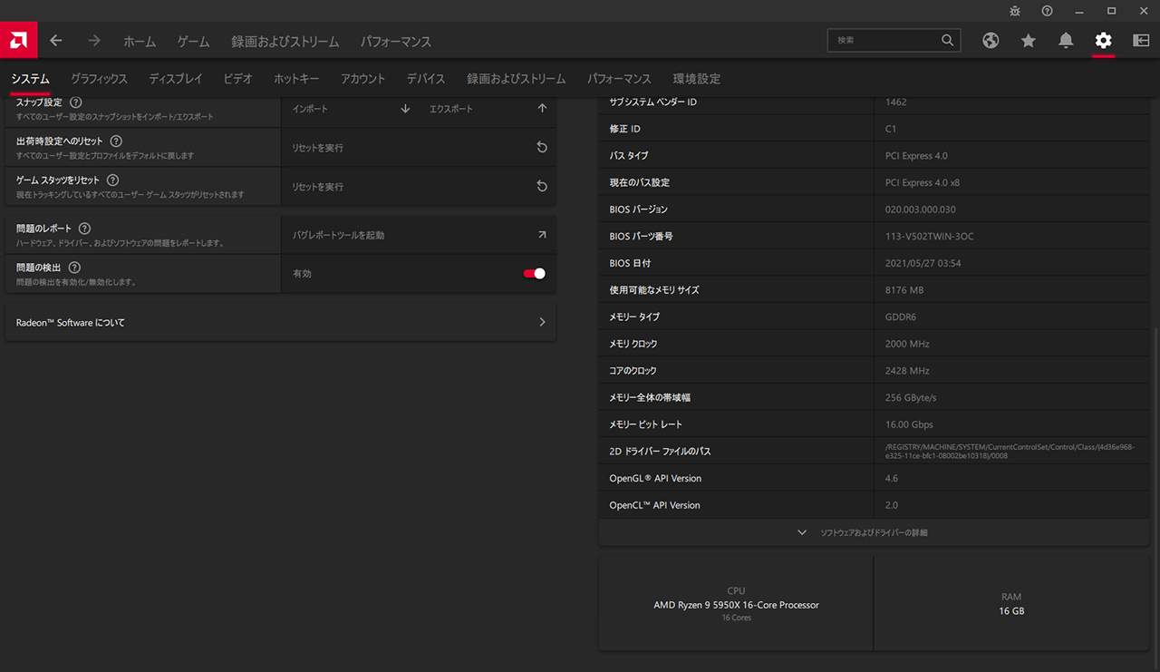The height and width of the screenshot is (672, 1160).
Task: Click the AMD logo home icon
Action: point(18,41)
